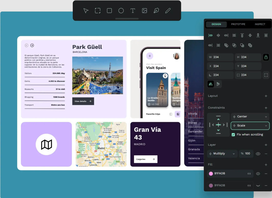The height and width of the screenshot is (198, 272).
Task: Click the W width input field
Action: tap(220, 57)
